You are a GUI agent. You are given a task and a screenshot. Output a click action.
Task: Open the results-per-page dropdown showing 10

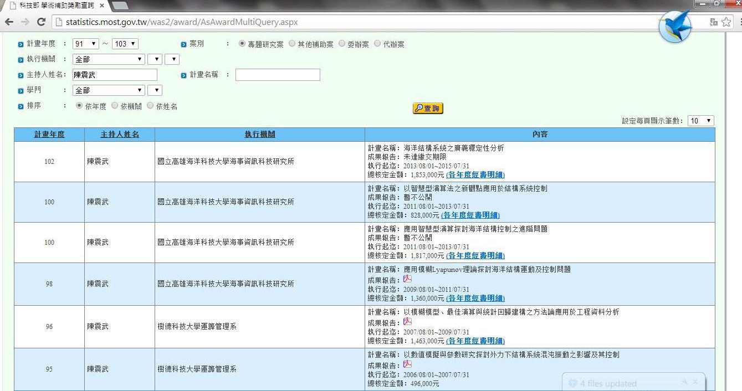point(700,121)
